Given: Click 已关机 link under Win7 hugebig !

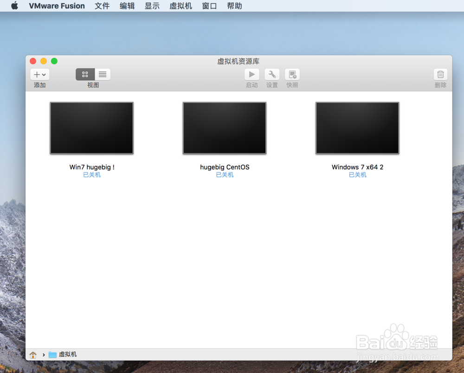Looking at the screenshot, I should pos(91,175).
